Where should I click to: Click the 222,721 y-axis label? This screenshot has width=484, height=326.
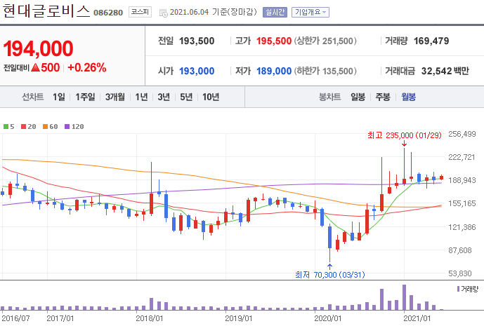click(x=462, y=157)
